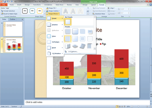The height and width of the screenshot is (108, 152).
Task: Switch to Normal view in status bar
Action: coord(117,107)
